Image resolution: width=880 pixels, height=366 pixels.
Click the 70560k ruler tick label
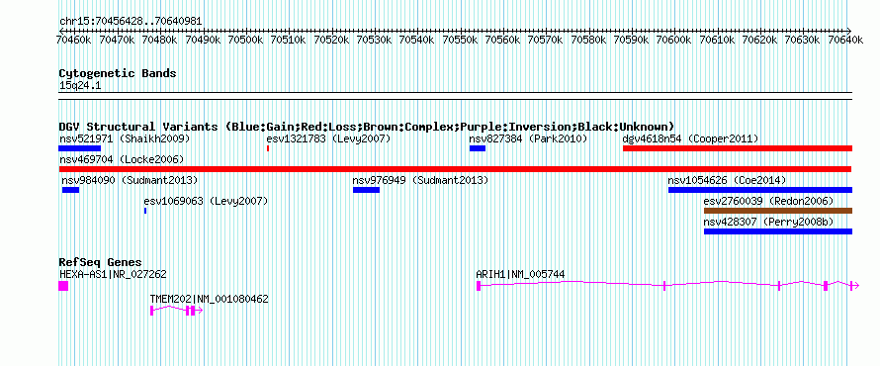(503, 40)
